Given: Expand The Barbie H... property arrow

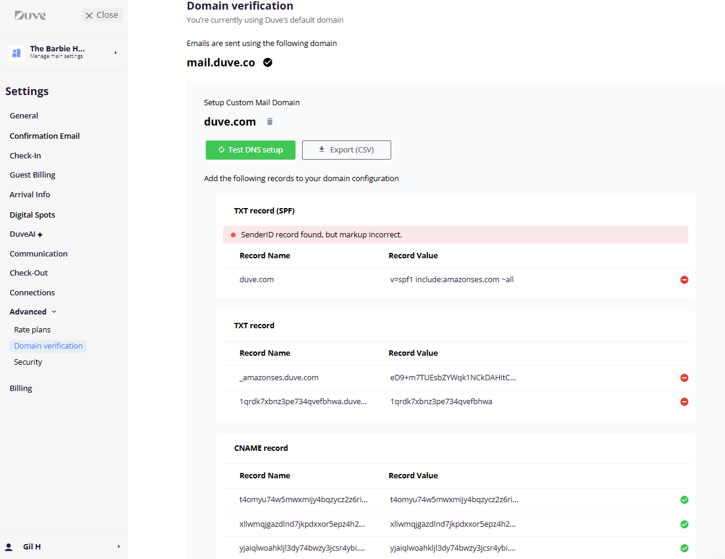Looking at the screenshot, I should [115, 53].
